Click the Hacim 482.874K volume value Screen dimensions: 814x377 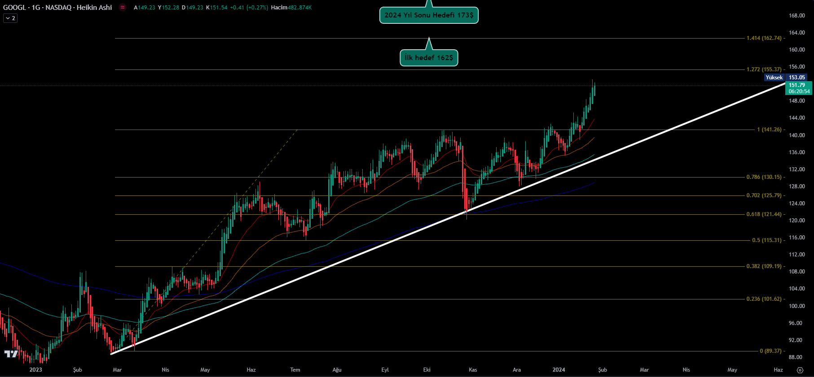click(x=291, y=8)
